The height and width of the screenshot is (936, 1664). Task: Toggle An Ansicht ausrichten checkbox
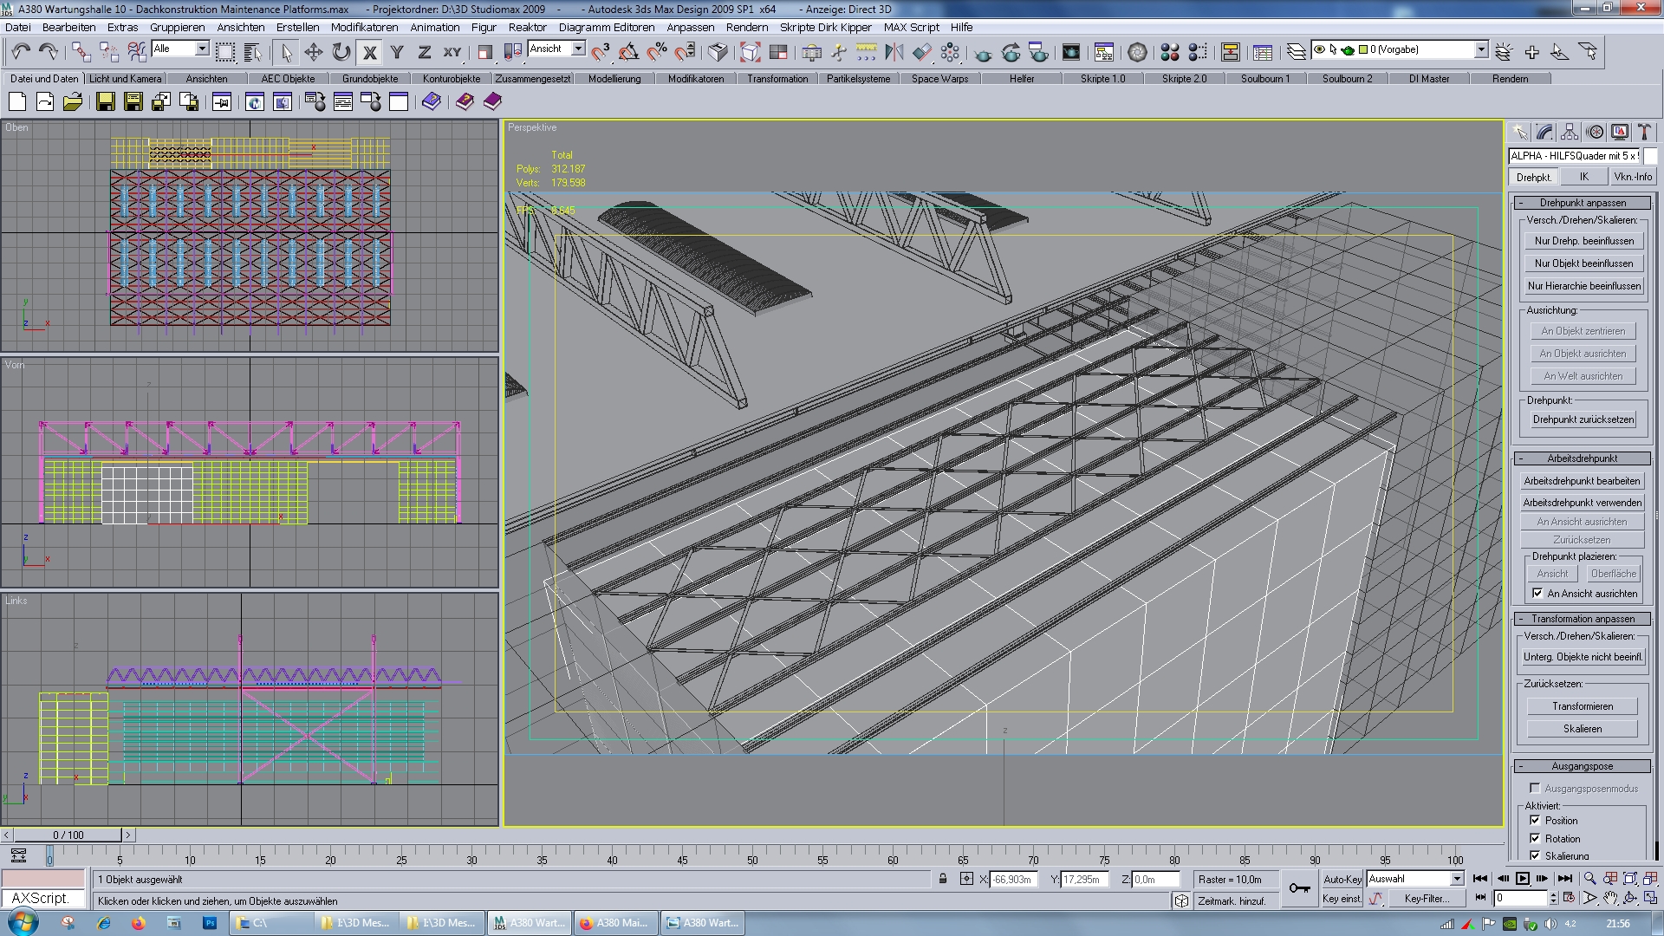pos(1537,594)
